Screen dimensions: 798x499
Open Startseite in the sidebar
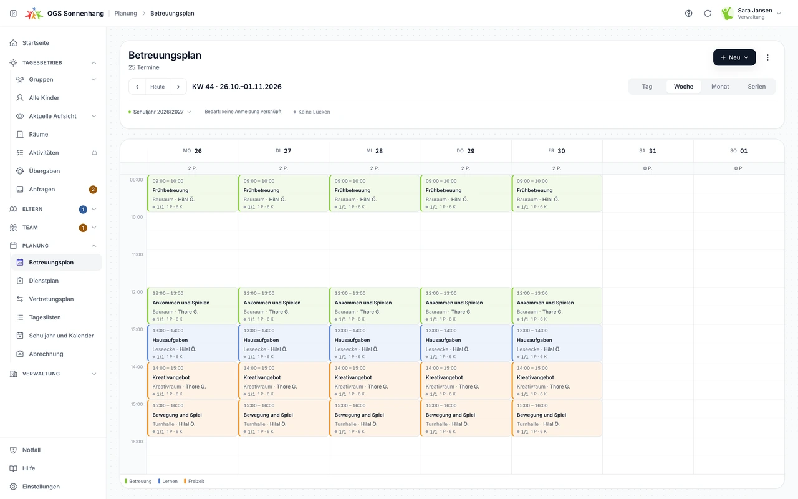(x=53, y=43)
